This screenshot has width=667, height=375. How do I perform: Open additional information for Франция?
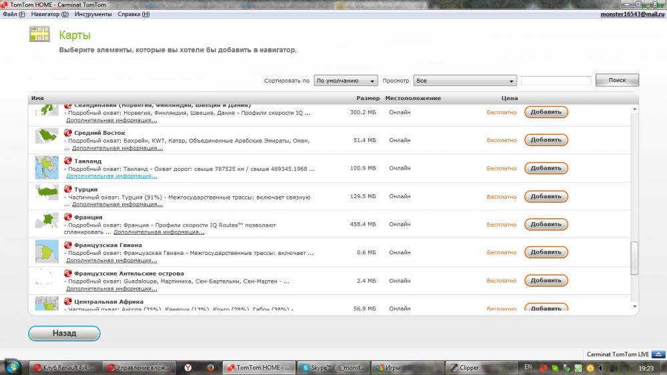point(159,232)
